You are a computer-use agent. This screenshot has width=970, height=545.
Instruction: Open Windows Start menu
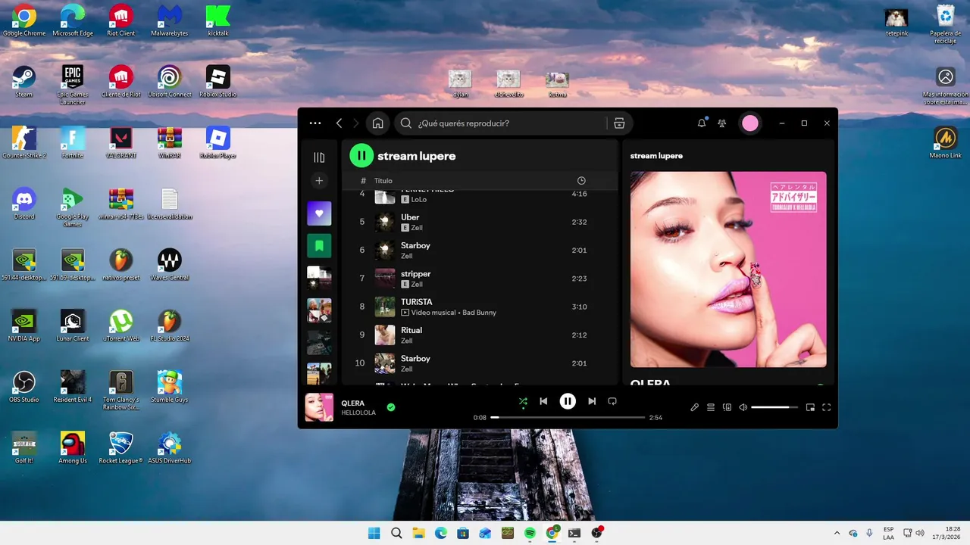coord(374,533)
